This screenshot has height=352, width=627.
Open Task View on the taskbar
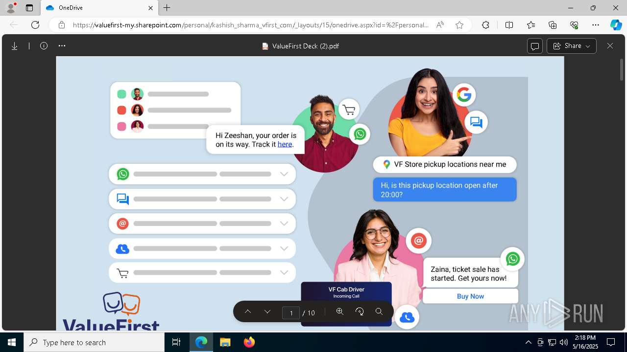(x=176, y=342)
